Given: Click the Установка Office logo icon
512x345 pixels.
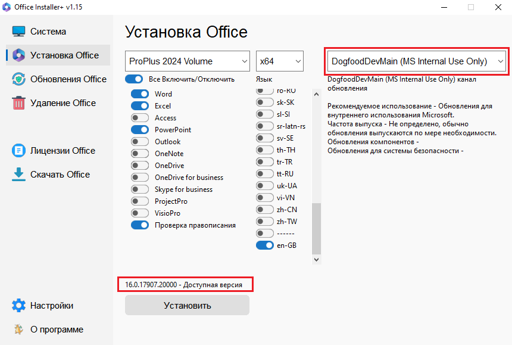Looking at the screenshot, I should [18, 55].
